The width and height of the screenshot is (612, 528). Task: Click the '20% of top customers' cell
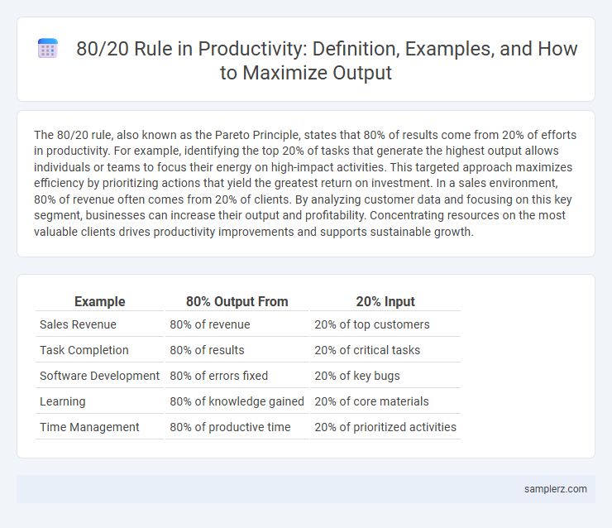point(385,324)
